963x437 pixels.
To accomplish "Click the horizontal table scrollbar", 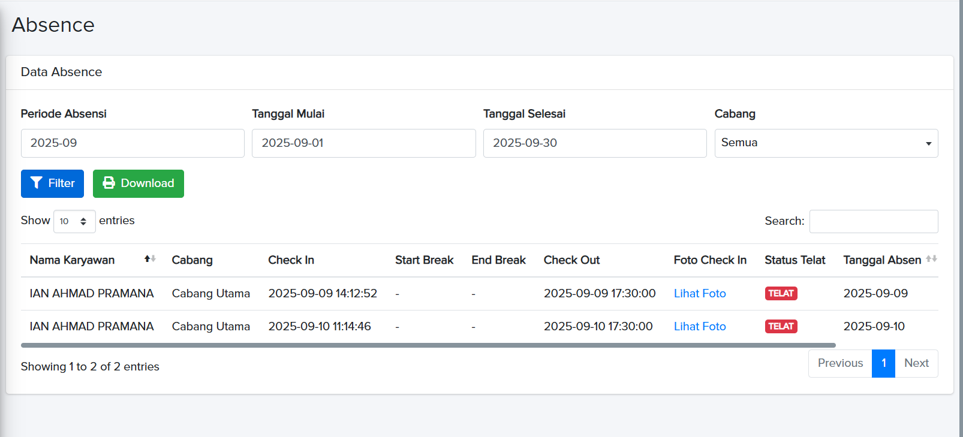I will coord(428,345).
